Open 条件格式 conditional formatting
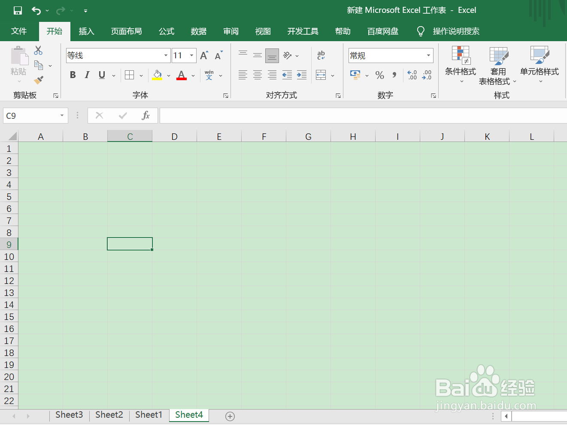The width and height of the screenshot is (567, 425). point(461,64)
